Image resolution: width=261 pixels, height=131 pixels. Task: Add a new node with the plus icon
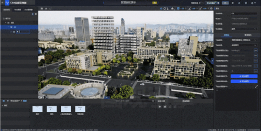coord(33,14)
